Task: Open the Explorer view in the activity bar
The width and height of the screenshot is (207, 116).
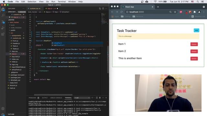Action: point(3,9)
